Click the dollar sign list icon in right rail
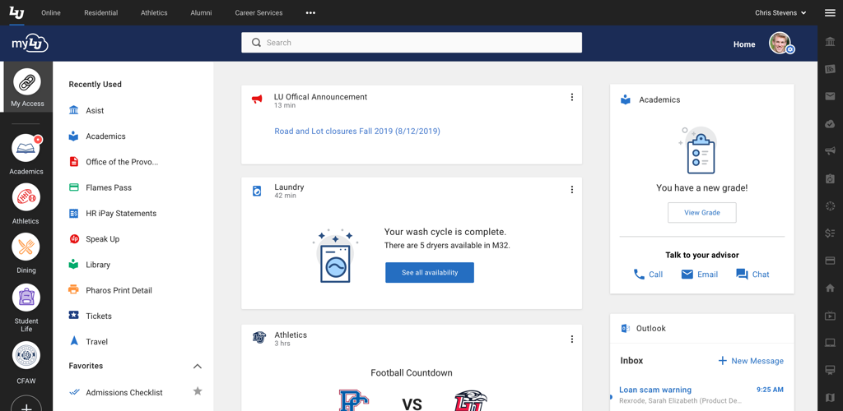The width and height of the screenshot is (843, 411). pos(830,233)
